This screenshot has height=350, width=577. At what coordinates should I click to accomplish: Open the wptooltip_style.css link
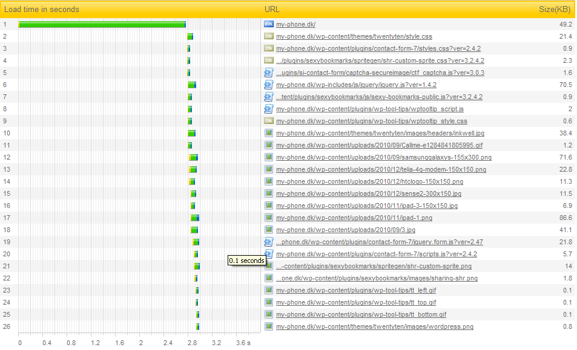coord(372,122)
